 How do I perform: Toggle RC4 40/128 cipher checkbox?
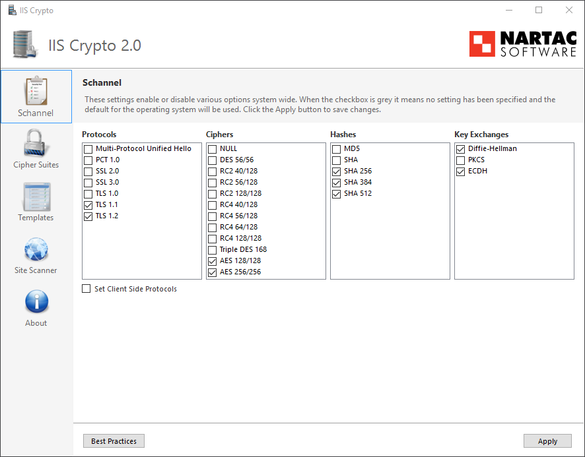click(213, 205)
